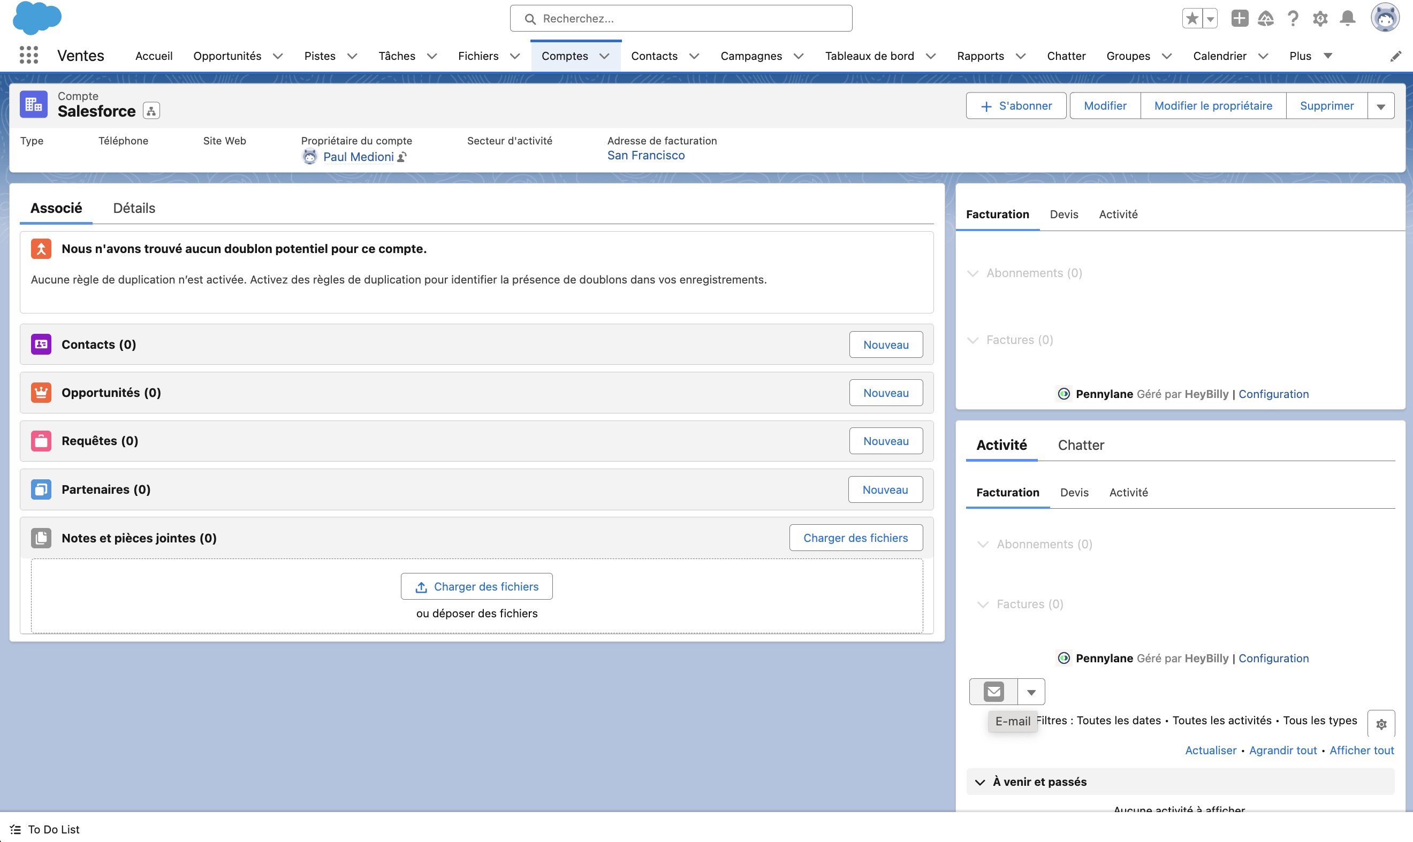Click the top Pennylane logo icon in the Facturation panel

pyautogui.click(x=1064, y=394)
